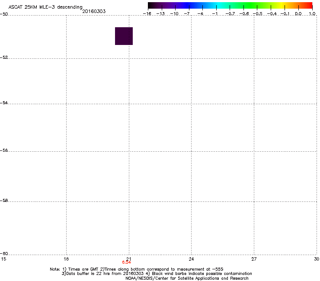Click the longitude label 15

[x=3, y=259]
